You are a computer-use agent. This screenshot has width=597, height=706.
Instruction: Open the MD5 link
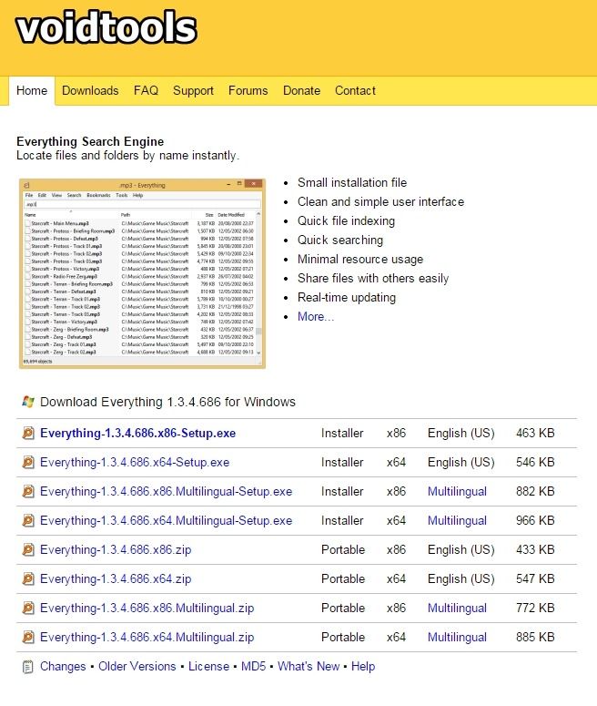(254, 667)
